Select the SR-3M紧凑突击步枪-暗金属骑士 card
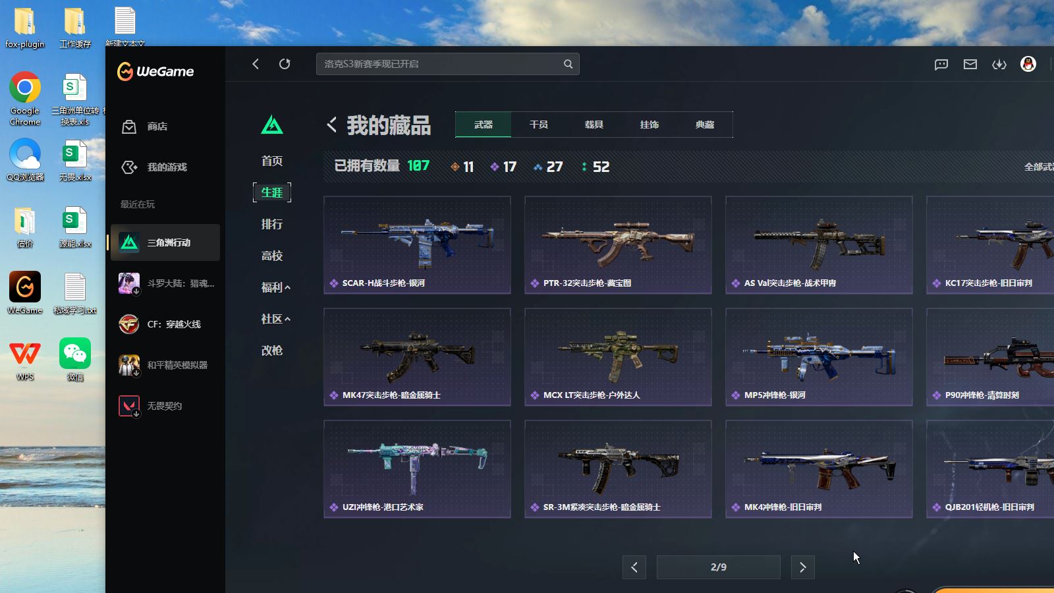Viewport: 1054px width, 593px height. point(618,469)
